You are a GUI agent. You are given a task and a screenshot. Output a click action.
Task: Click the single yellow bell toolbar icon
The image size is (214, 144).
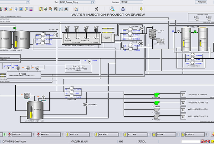pyautogui.click(x=141, y=9)
